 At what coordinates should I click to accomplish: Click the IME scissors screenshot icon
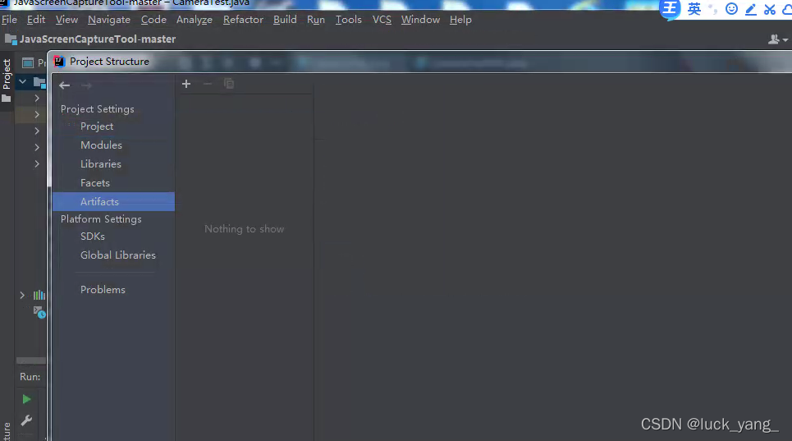(x=769, y=9)
